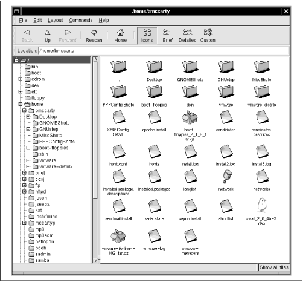Collapse the bmccarty tree node
The width and height of the screenshot is (303, 282).
click(24, 110)
